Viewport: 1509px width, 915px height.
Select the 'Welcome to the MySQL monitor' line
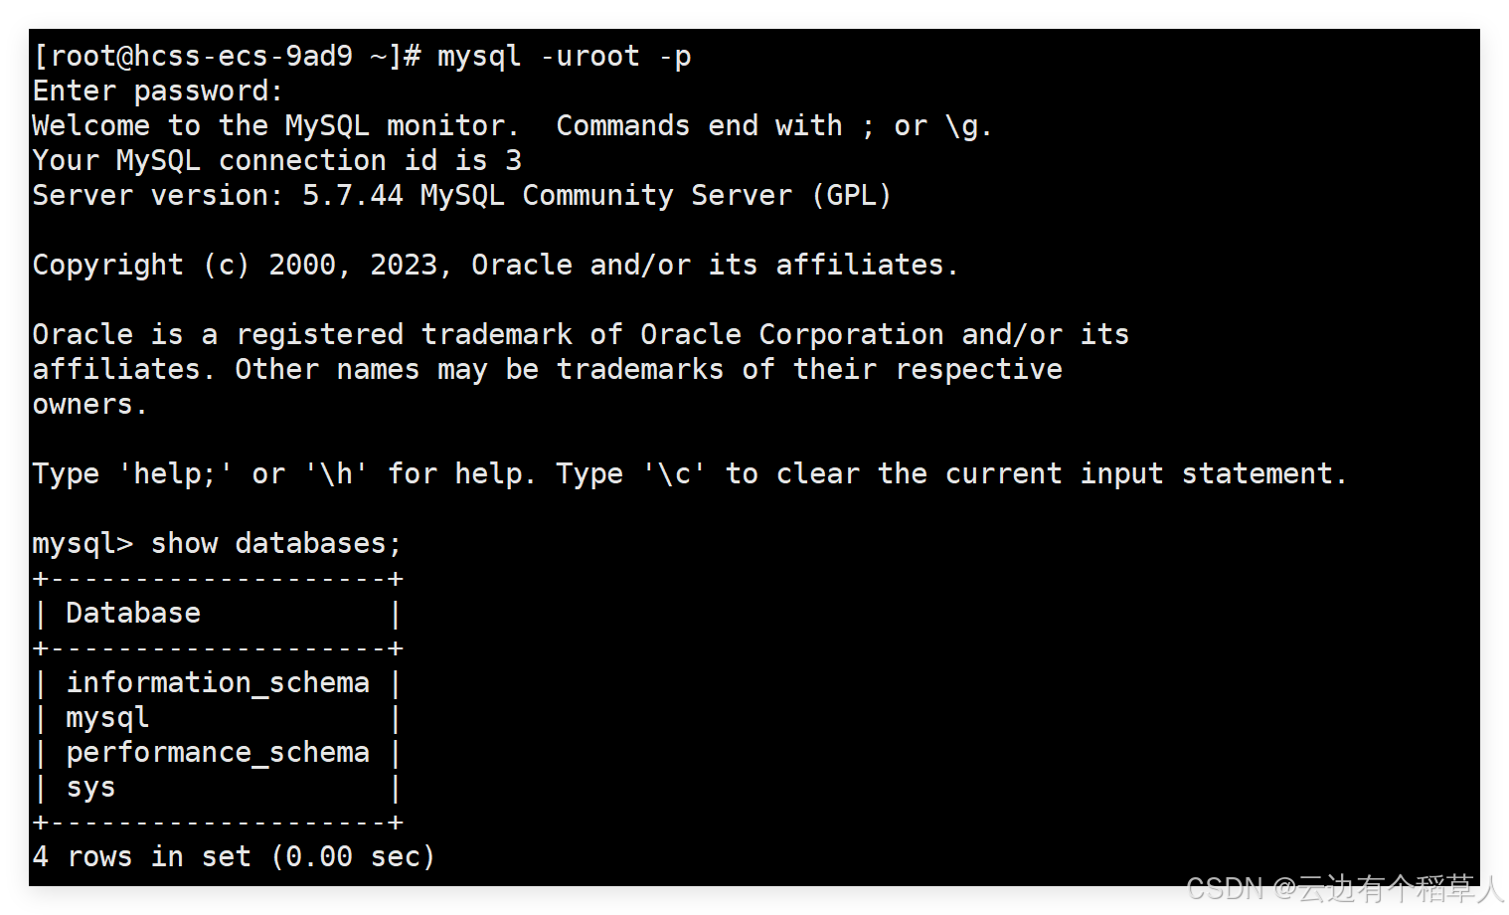tap(275, 126)
